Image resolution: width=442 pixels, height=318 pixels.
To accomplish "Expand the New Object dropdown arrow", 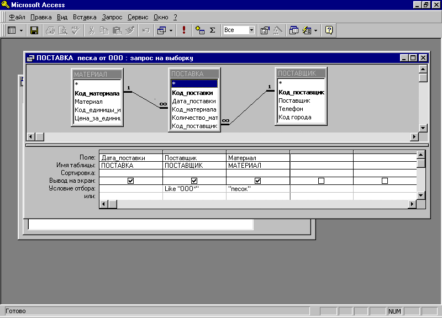I will point(315,30).
